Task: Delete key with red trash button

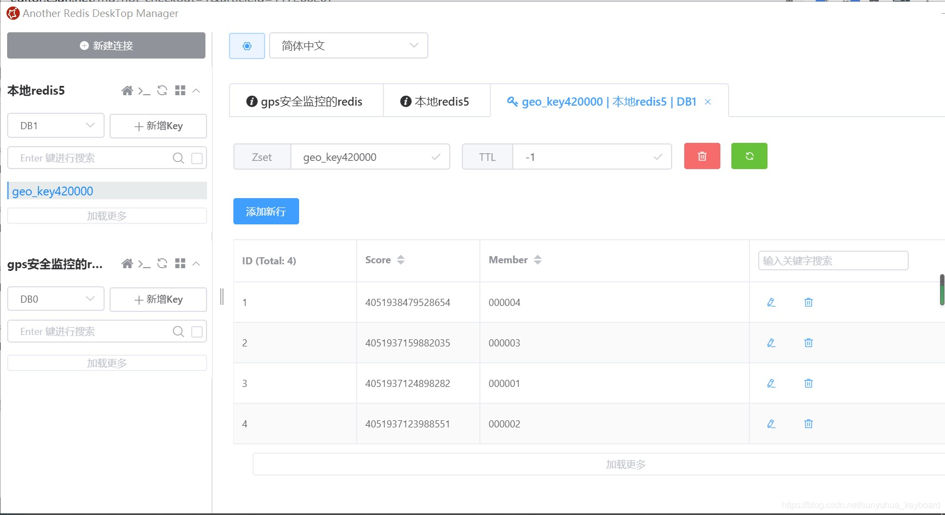Action: click(x=702, y=156)
